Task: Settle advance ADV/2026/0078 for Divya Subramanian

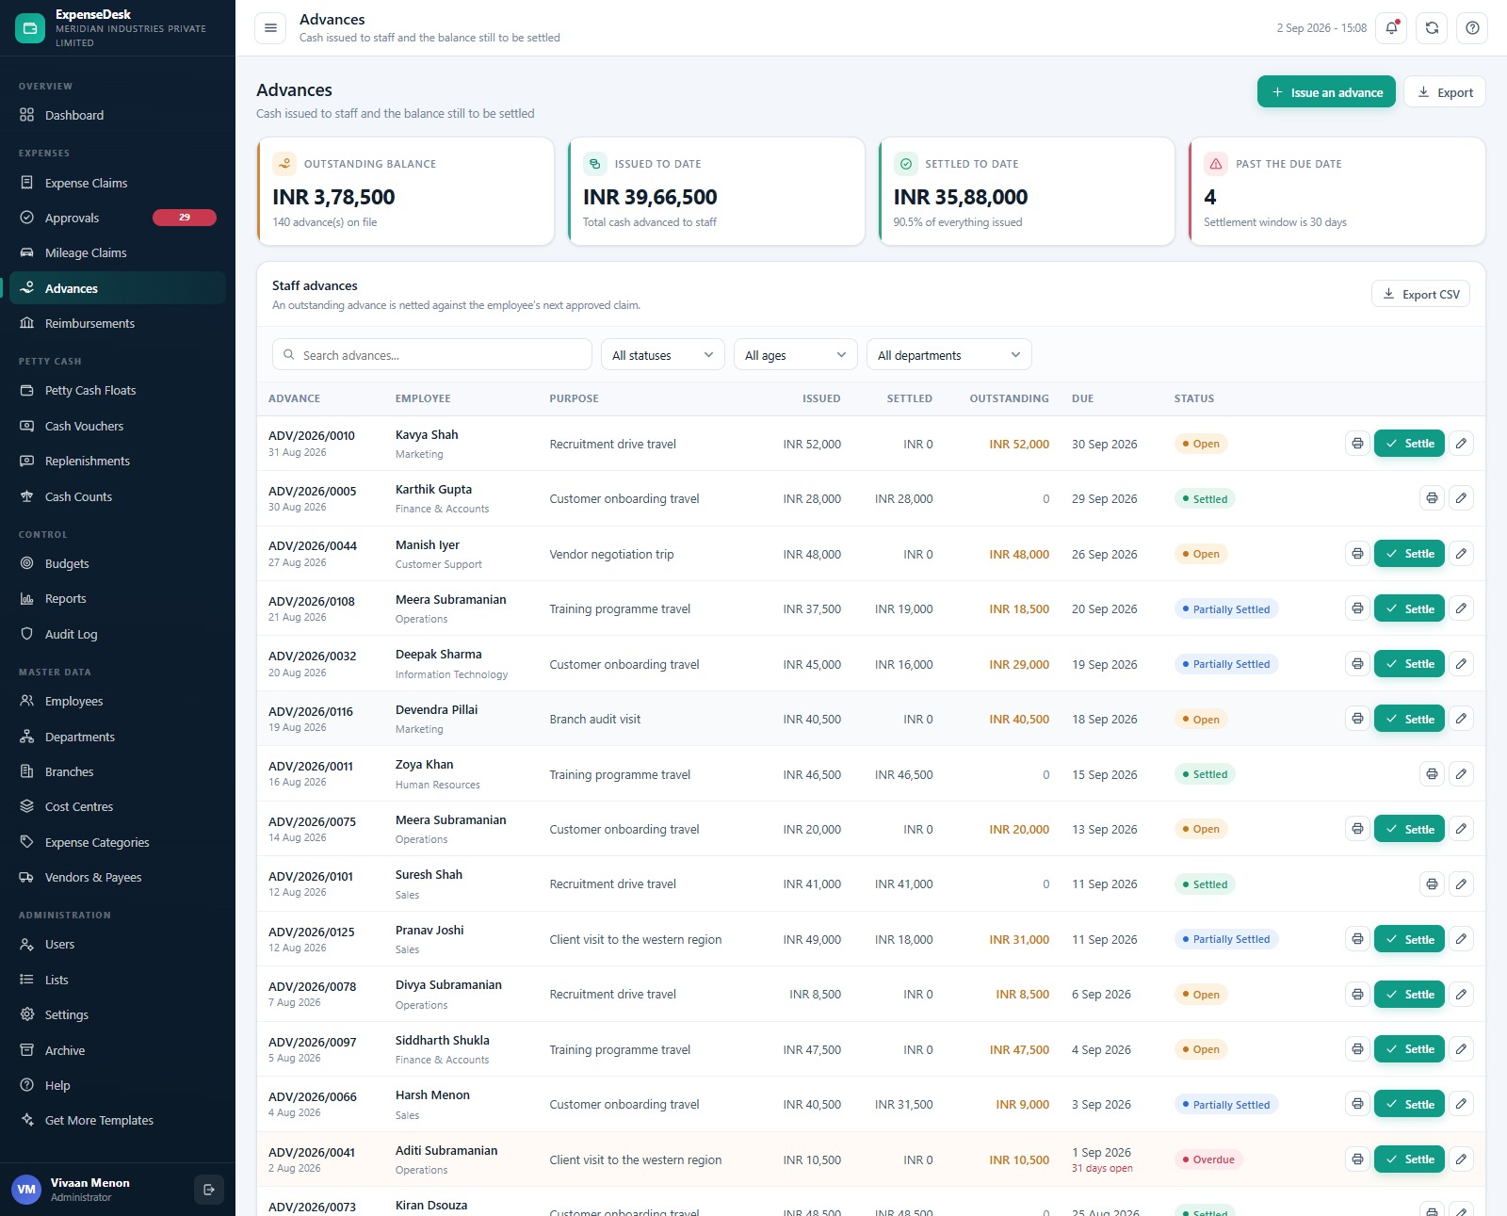Action: pyautogui.click(x=1409, y=995)
